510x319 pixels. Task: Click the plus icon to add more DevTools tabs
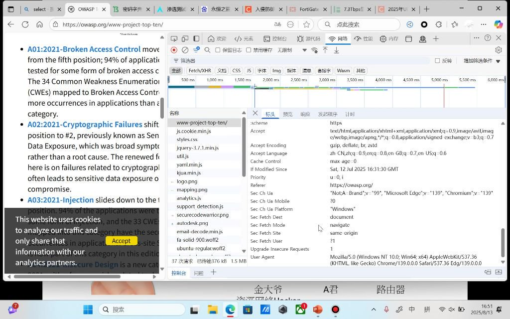(x=436, y=39)
